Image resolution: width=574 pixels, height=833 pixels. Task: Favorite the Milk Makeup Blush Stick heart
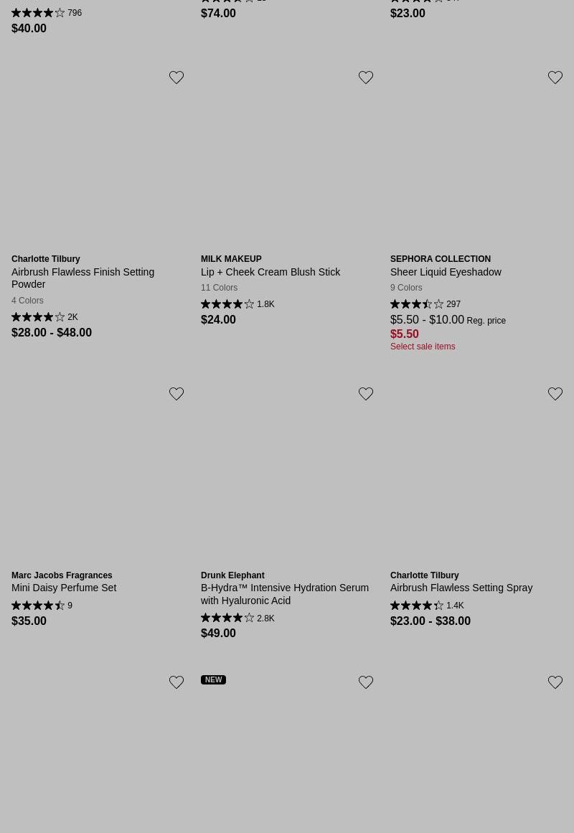click(366, 77)
